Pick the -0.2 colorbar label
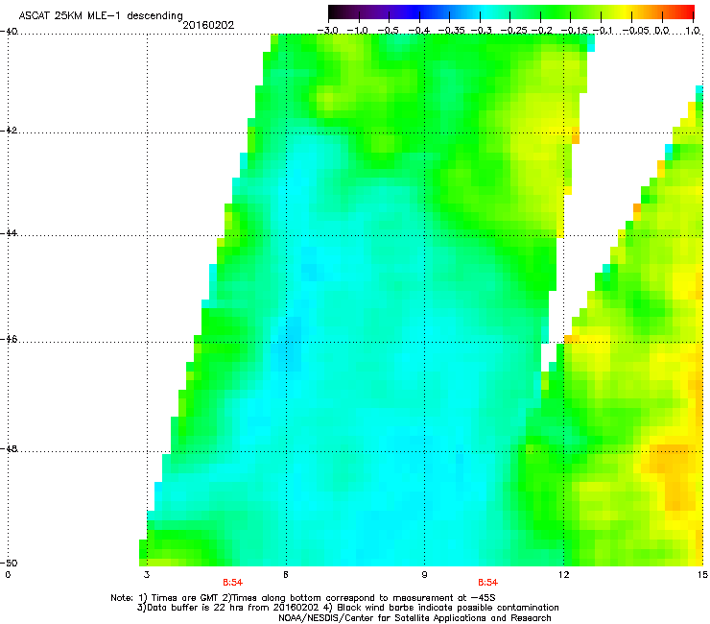Image resolution: width=710 pixels, height=624 pixels. pos(542,31)
